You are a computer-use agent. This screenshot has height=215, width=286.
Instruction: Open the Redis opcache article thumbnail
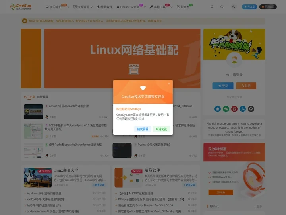pos(33,150)
